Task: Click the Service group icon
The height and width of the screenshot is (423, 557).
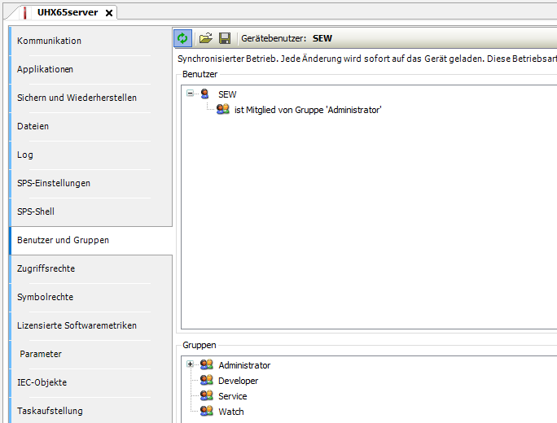Action: (207, 396)
